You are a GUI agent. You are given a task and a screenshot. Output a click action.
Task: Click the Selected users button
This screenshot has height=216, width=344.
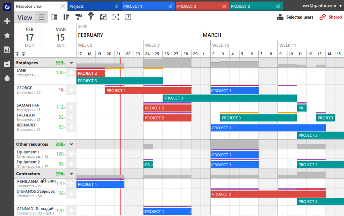coord(295,17)
